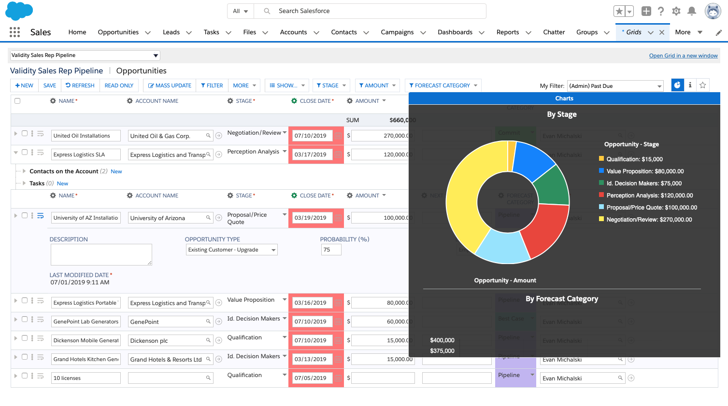
Task: Click gear icon on NAME column header
Action: [53, 101]
